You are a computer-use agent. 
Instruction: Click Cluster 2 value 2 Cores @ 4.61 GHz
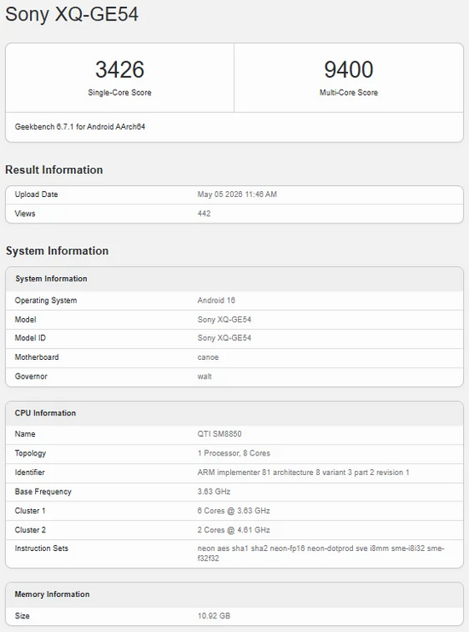(234, 530)
